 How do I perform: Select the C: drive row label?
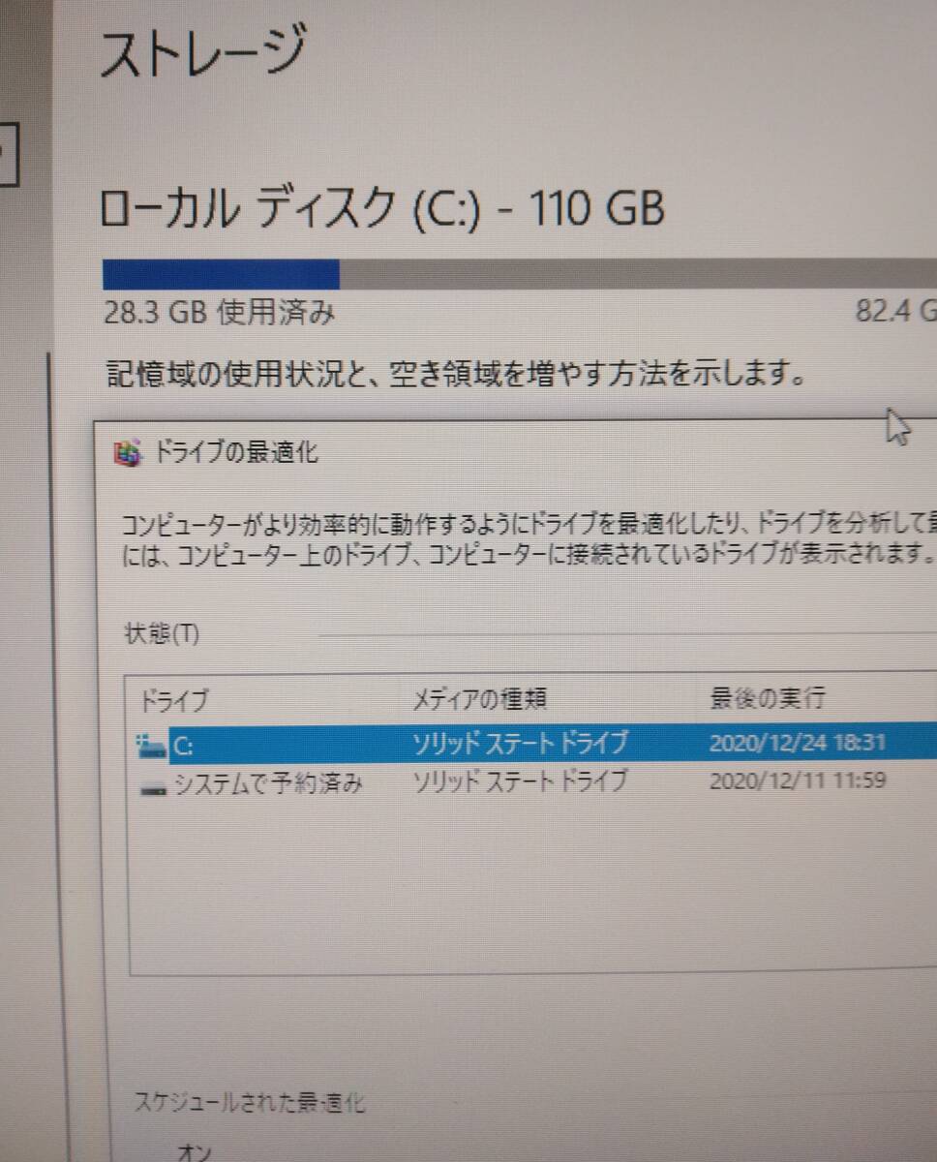pos(184,746)
